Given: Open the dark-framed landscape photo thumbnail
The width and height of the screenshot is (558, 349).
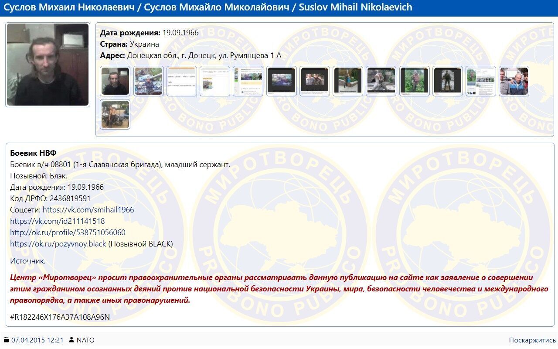Looking at the screenshot, I should click(282, 81).
